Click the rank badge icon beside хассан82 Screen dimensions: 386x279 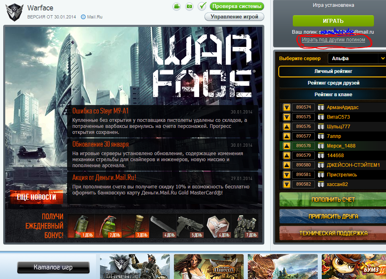(x=321, y=184)
